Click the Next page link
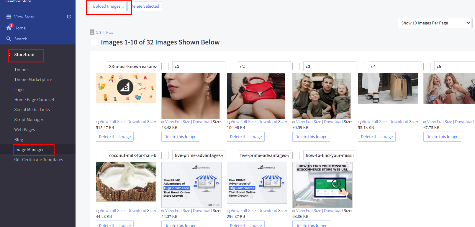Image resolution: width=475 pixels, height=227 pixels. [x=109, y=32]
